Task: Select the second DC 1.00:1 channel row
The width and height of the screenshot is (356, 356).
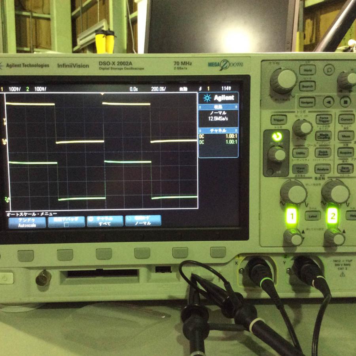Action: (218, 142)
